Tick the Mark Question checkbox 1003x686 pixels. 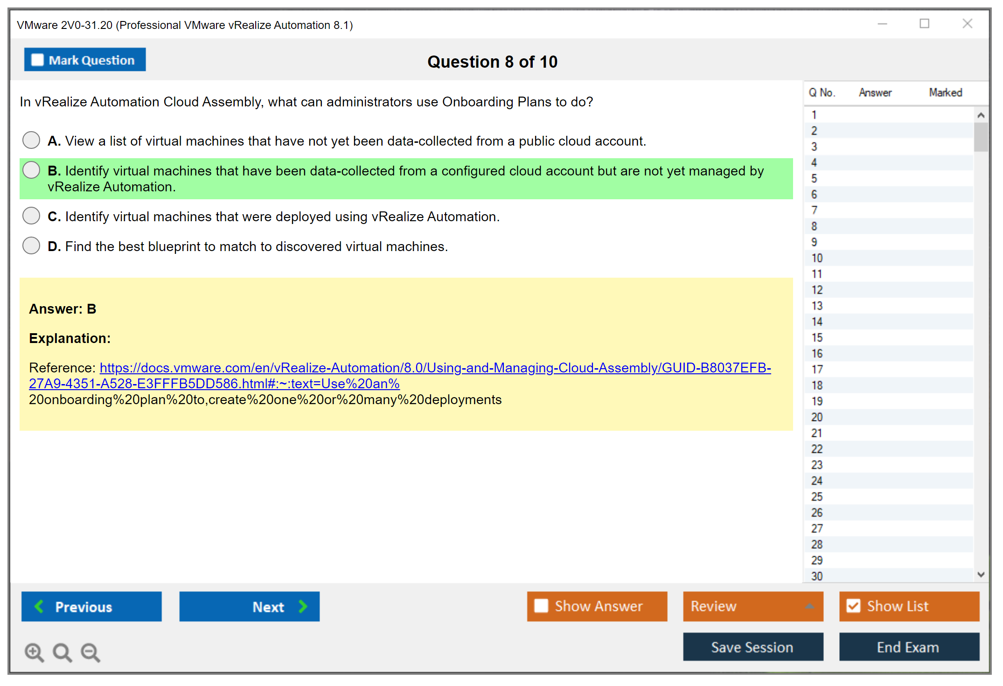click(x=37, y=60)
